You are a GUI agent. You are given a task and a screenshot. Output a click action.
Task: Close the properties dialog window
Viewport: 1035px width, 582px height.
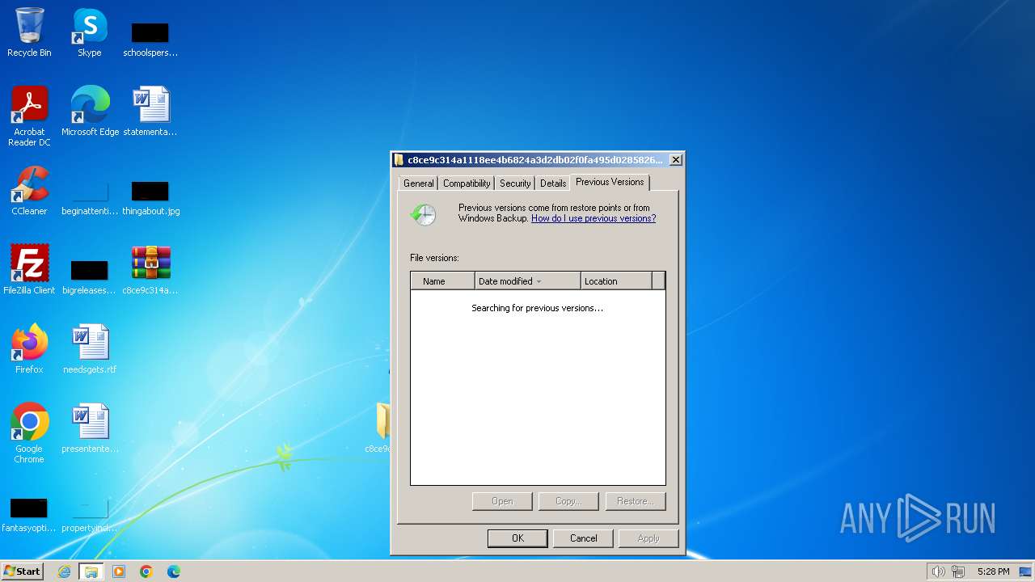click(676, 160)
